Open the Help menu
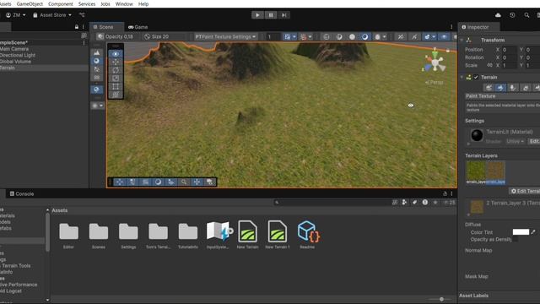Screen dimensions: 540x304 click(143, 3)
